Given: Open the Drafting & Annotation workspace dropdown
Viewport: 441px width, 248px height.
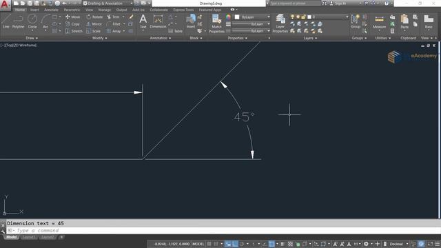Looking at the screenshot, I should [107, 3].
